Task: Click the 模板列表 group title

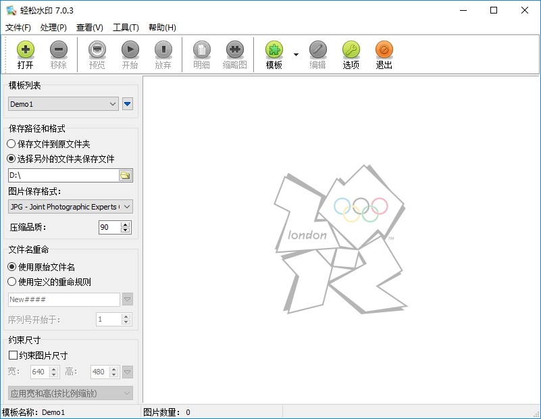Action: coord(24,85)
